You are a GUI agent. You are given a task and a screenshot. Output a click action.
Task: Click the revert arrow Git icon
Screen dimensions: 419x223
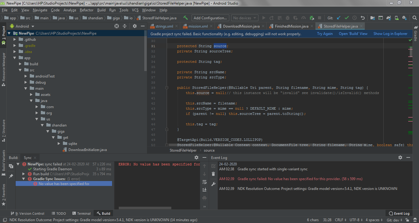coord(362,18)
